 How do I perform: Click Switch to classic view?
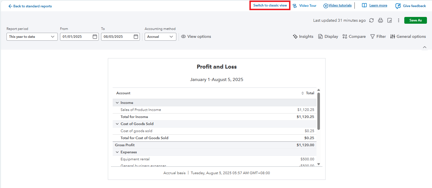coord(270,6)
